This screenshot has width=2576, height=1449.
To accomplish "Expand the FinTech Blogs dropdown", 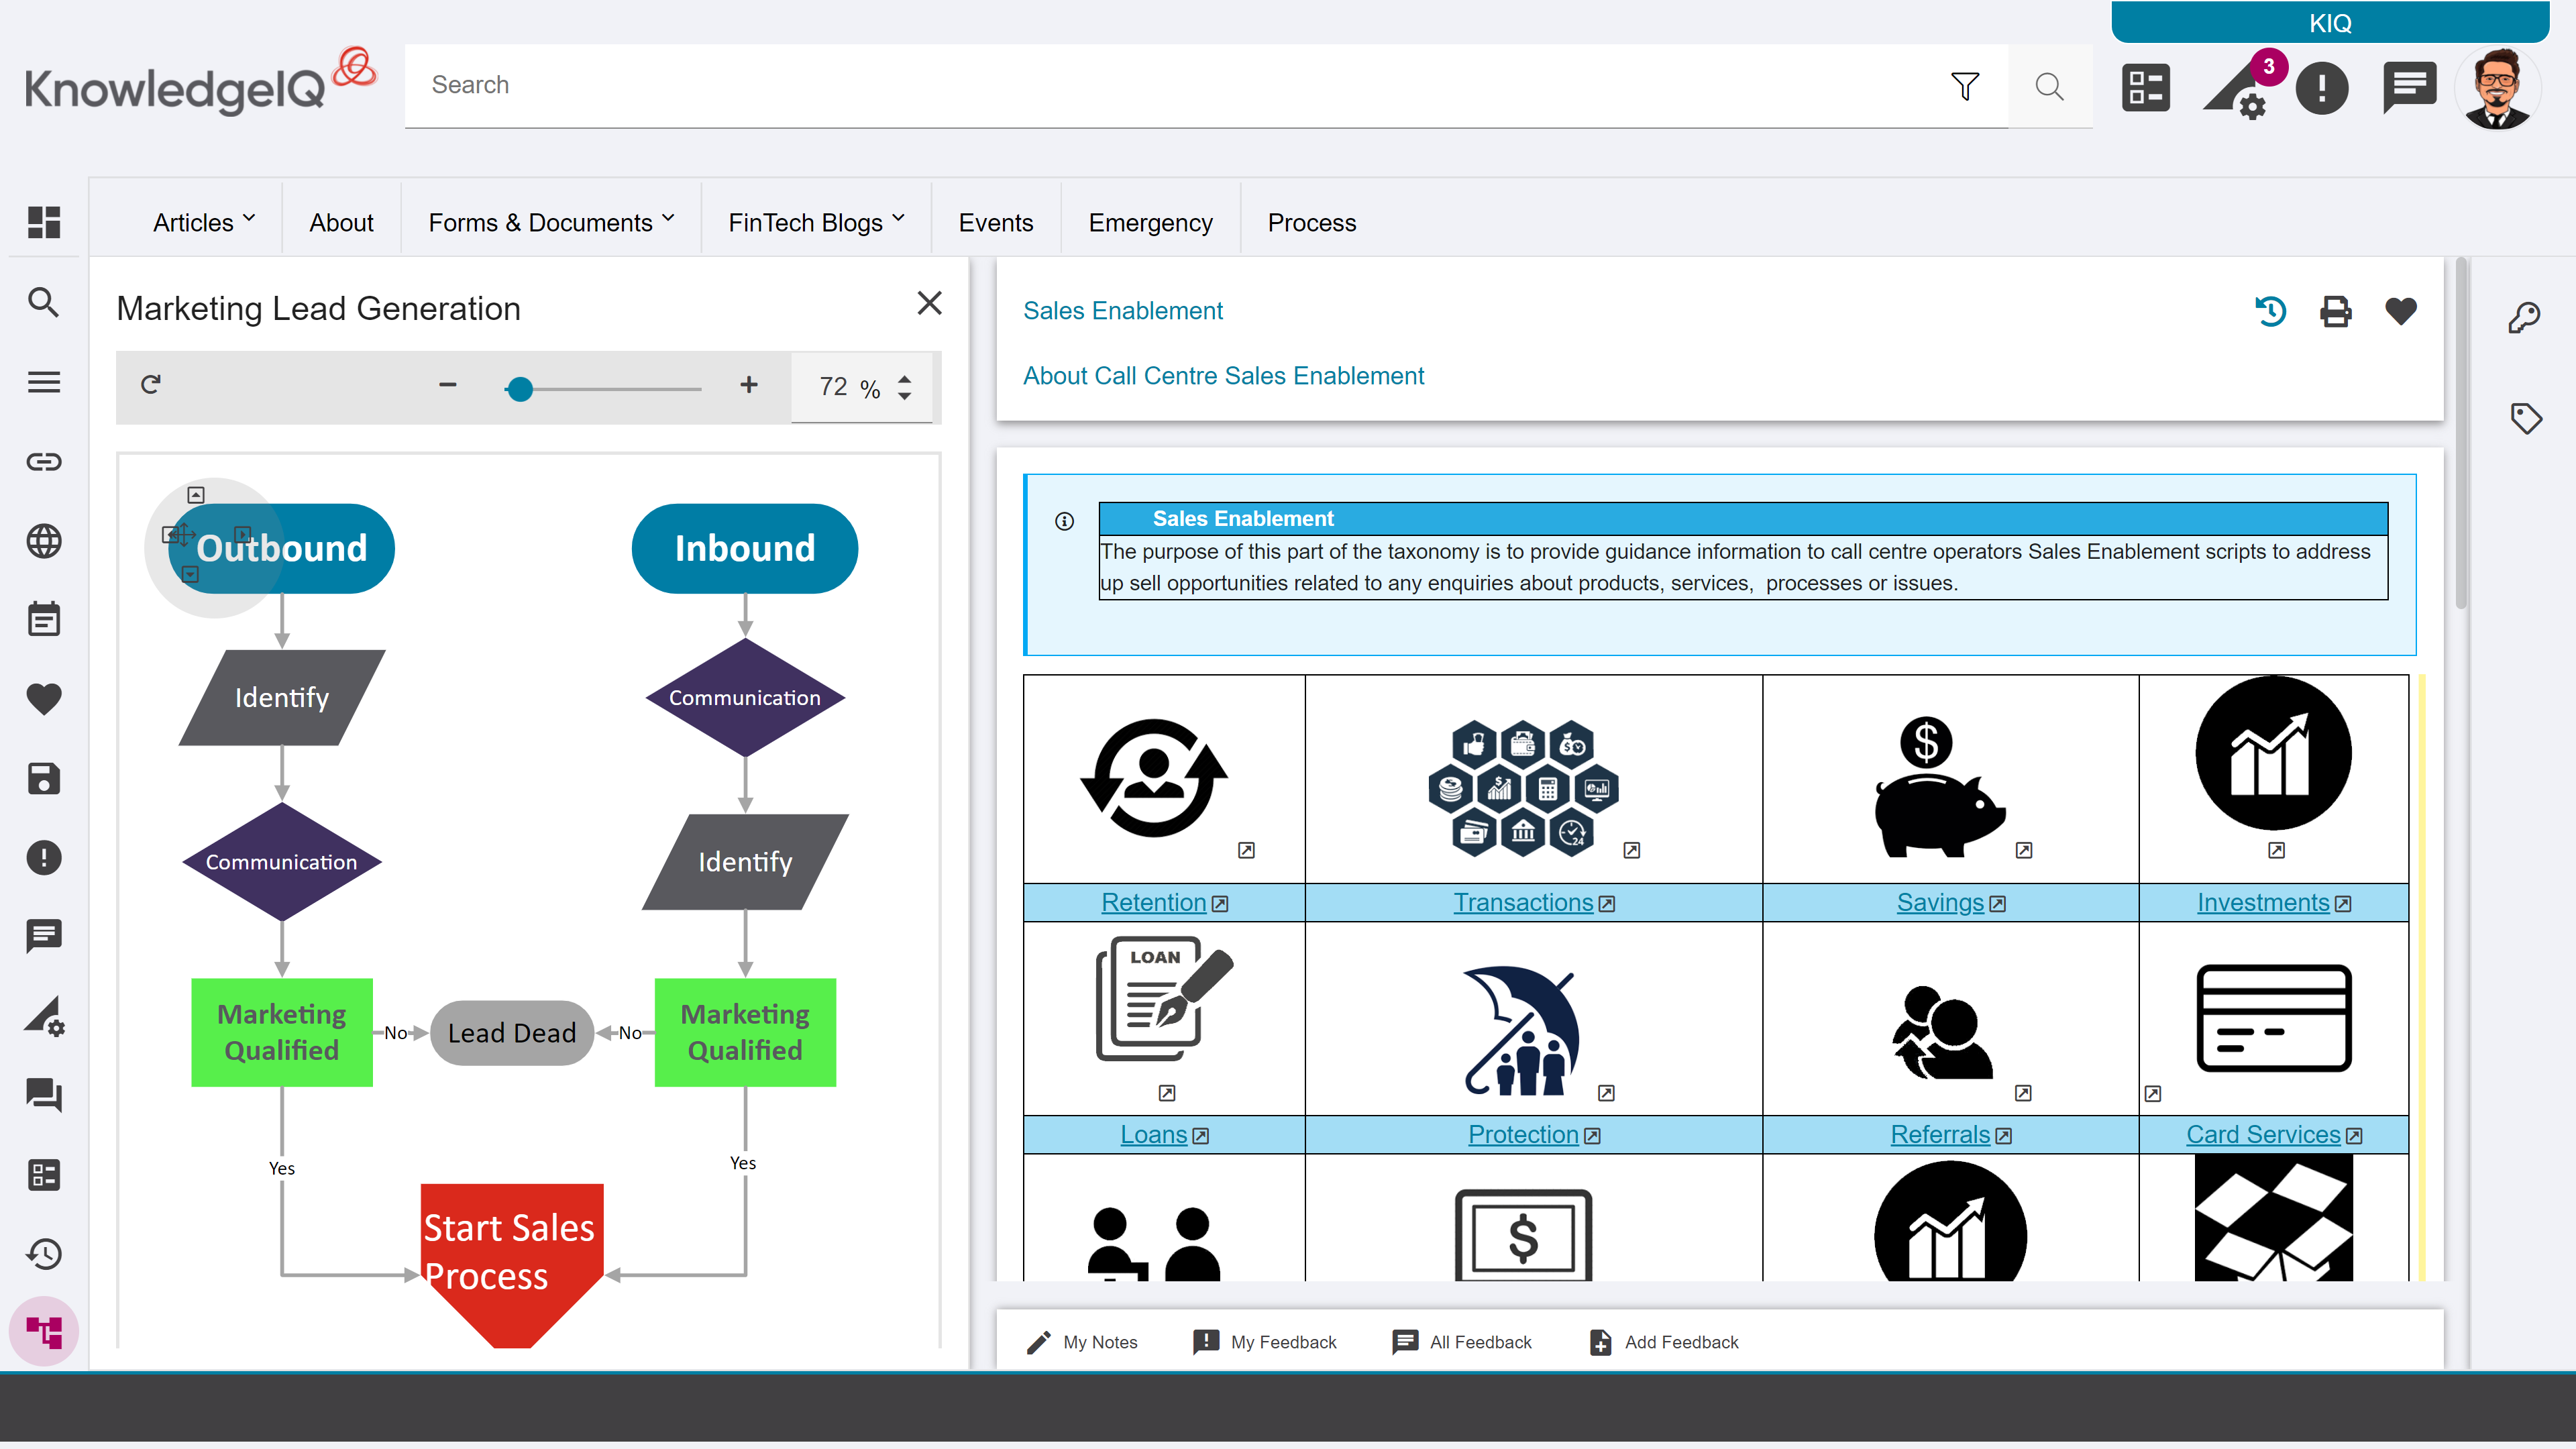I will pyautogui.click(x=816, y=222).
